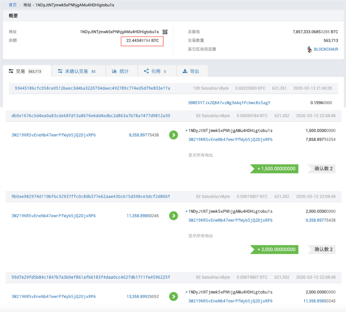Select the transaction count 563,713 in summary
This screenshot has height=312, width=346.
331,41
